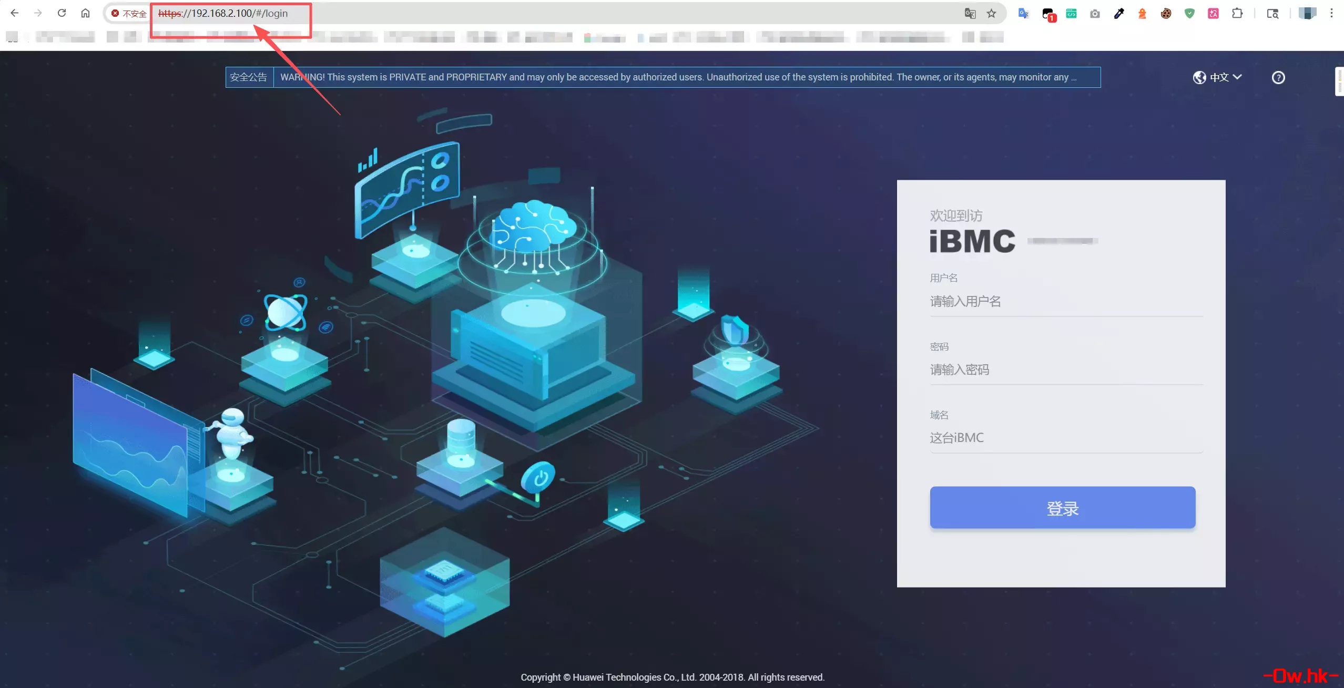Click the 登录 login button

[1062, 507]
